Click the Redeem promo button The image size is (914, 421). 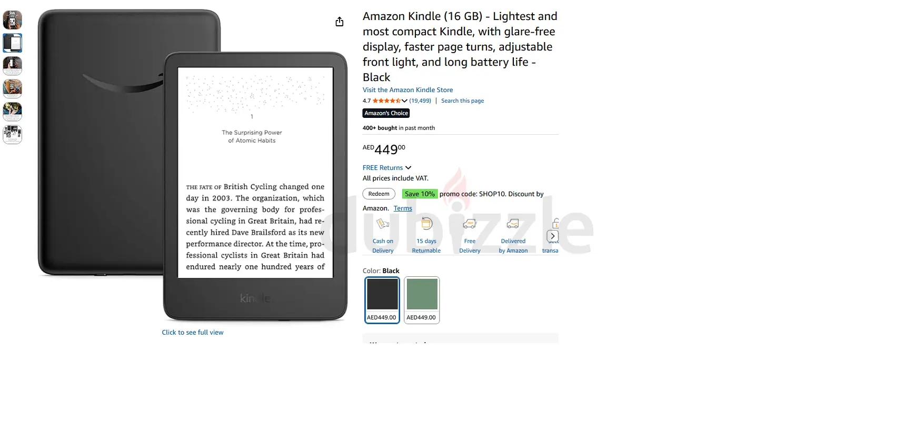pos(379,194)
